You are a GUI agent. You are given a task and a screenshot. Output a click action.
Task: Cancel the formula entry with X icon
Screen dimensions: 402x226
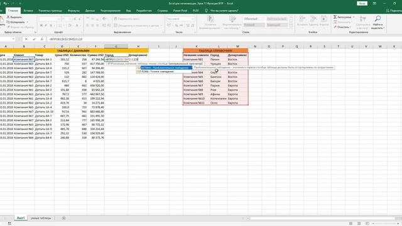26,39
